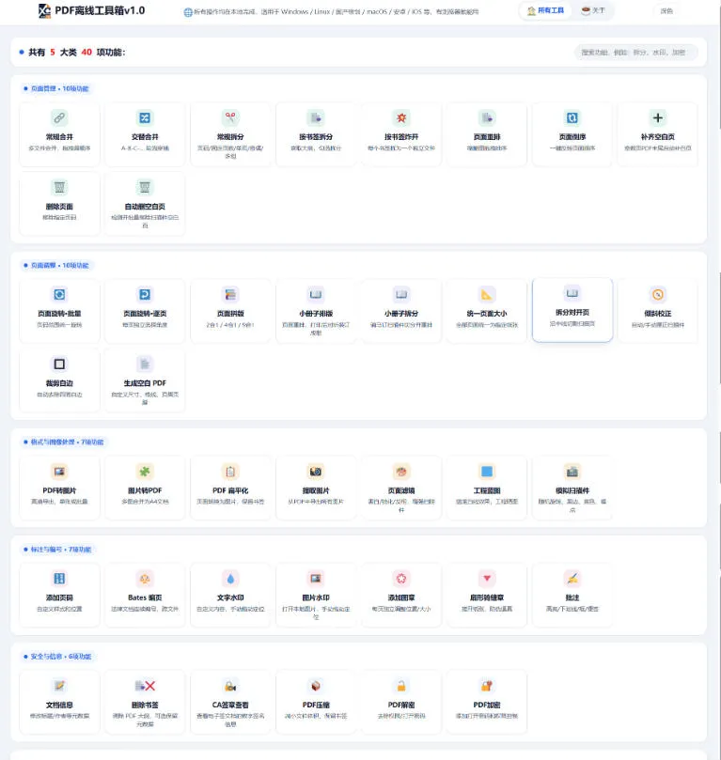Open the 添加页码 page number tool
Image resolution: width=721 pixels, height=760 pixels.
[x=59, y=596]
